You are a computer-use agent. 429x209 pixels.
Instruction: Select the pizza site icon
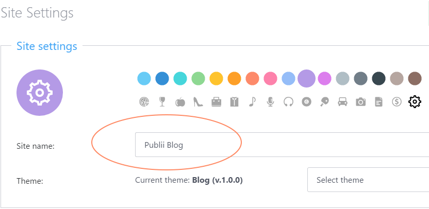[144, 102]
